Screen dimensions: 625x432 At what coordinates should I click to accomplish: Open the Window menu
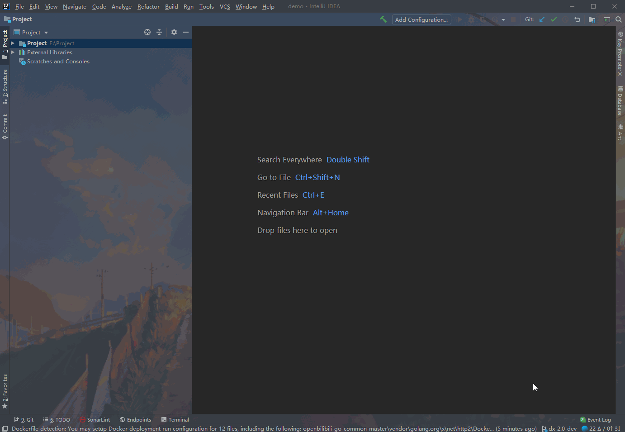click(246, 6)
